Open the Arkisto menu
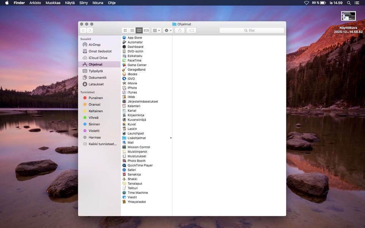 click(x=35, y=3)
